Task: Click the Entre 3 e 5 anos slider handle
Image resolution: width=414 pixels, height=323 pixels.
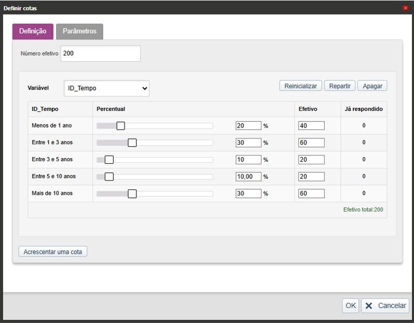Action: (109, 160)
